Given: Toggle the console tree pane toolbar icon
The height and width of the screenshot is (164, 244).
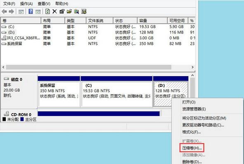Looking at the screenshot, I should tap(21, 12).
